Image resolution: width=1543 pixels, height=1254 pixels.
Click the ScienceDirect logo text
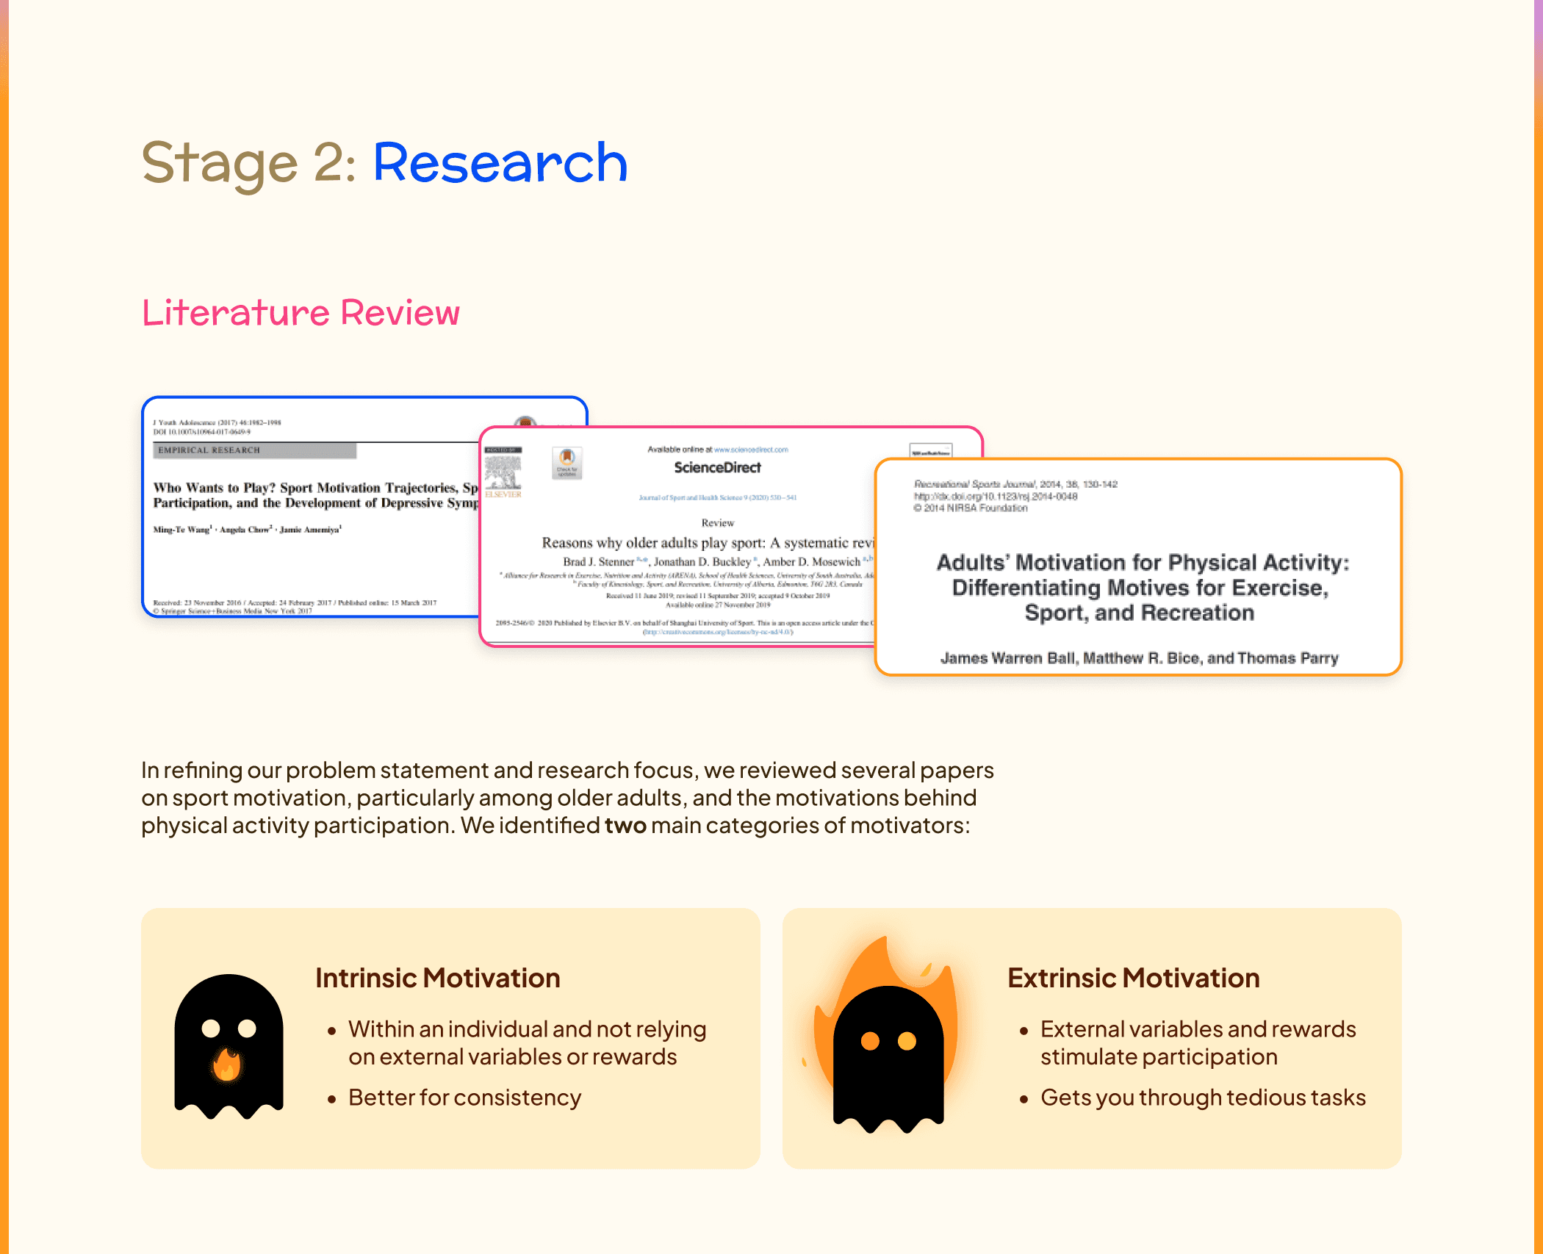tap(717, 468)
